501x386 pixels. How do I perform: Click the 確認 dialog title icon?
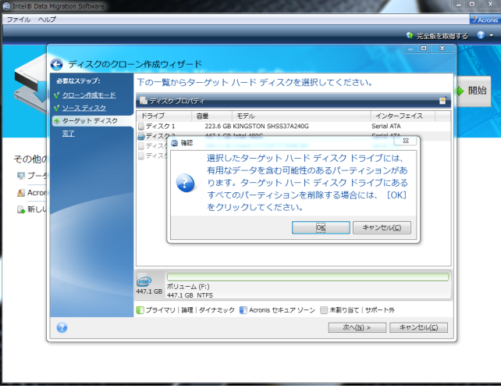(x=175, y=143)
